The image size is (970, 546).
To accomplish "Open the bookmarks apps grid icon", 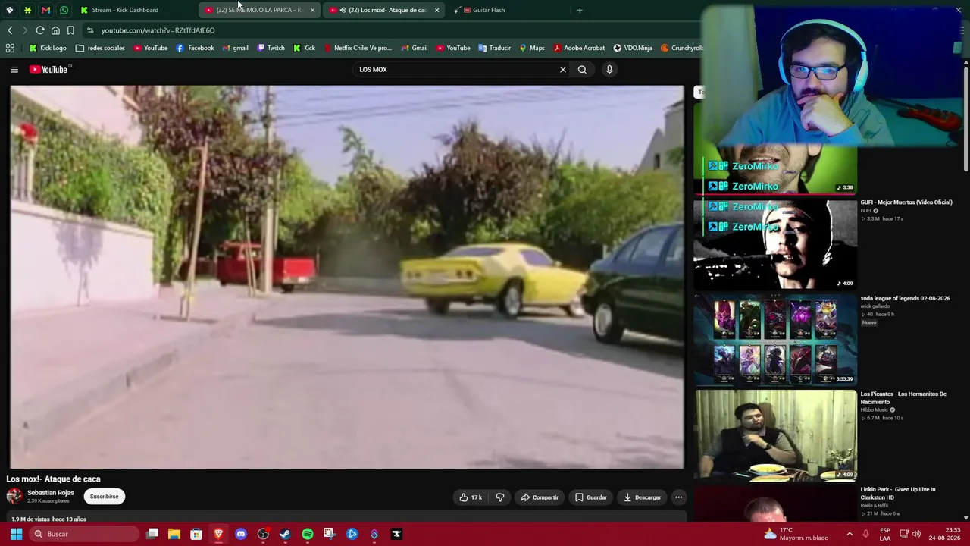I will 10,48.
